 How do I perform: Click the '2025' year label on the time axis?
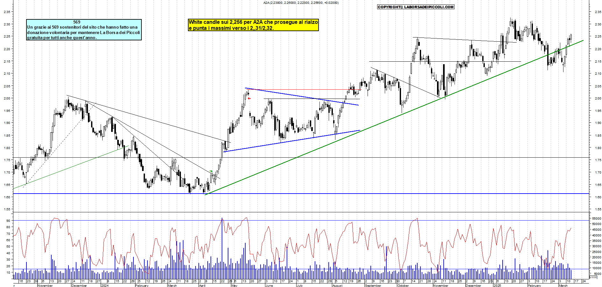[x=497, y=285]
